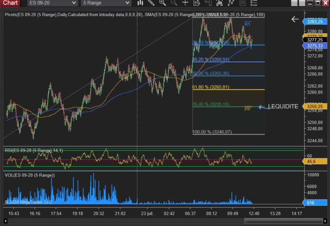Select the Chart tab

[10, 3]
